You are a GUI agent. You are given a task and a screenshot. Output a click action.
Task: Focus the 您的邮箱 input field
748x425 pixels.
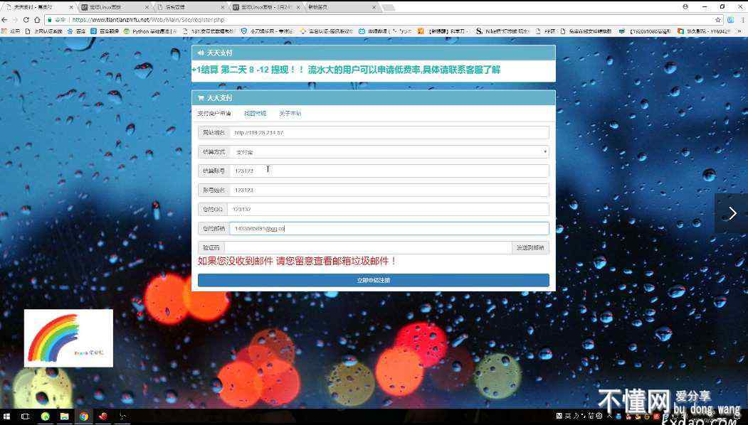coord(389,229)
